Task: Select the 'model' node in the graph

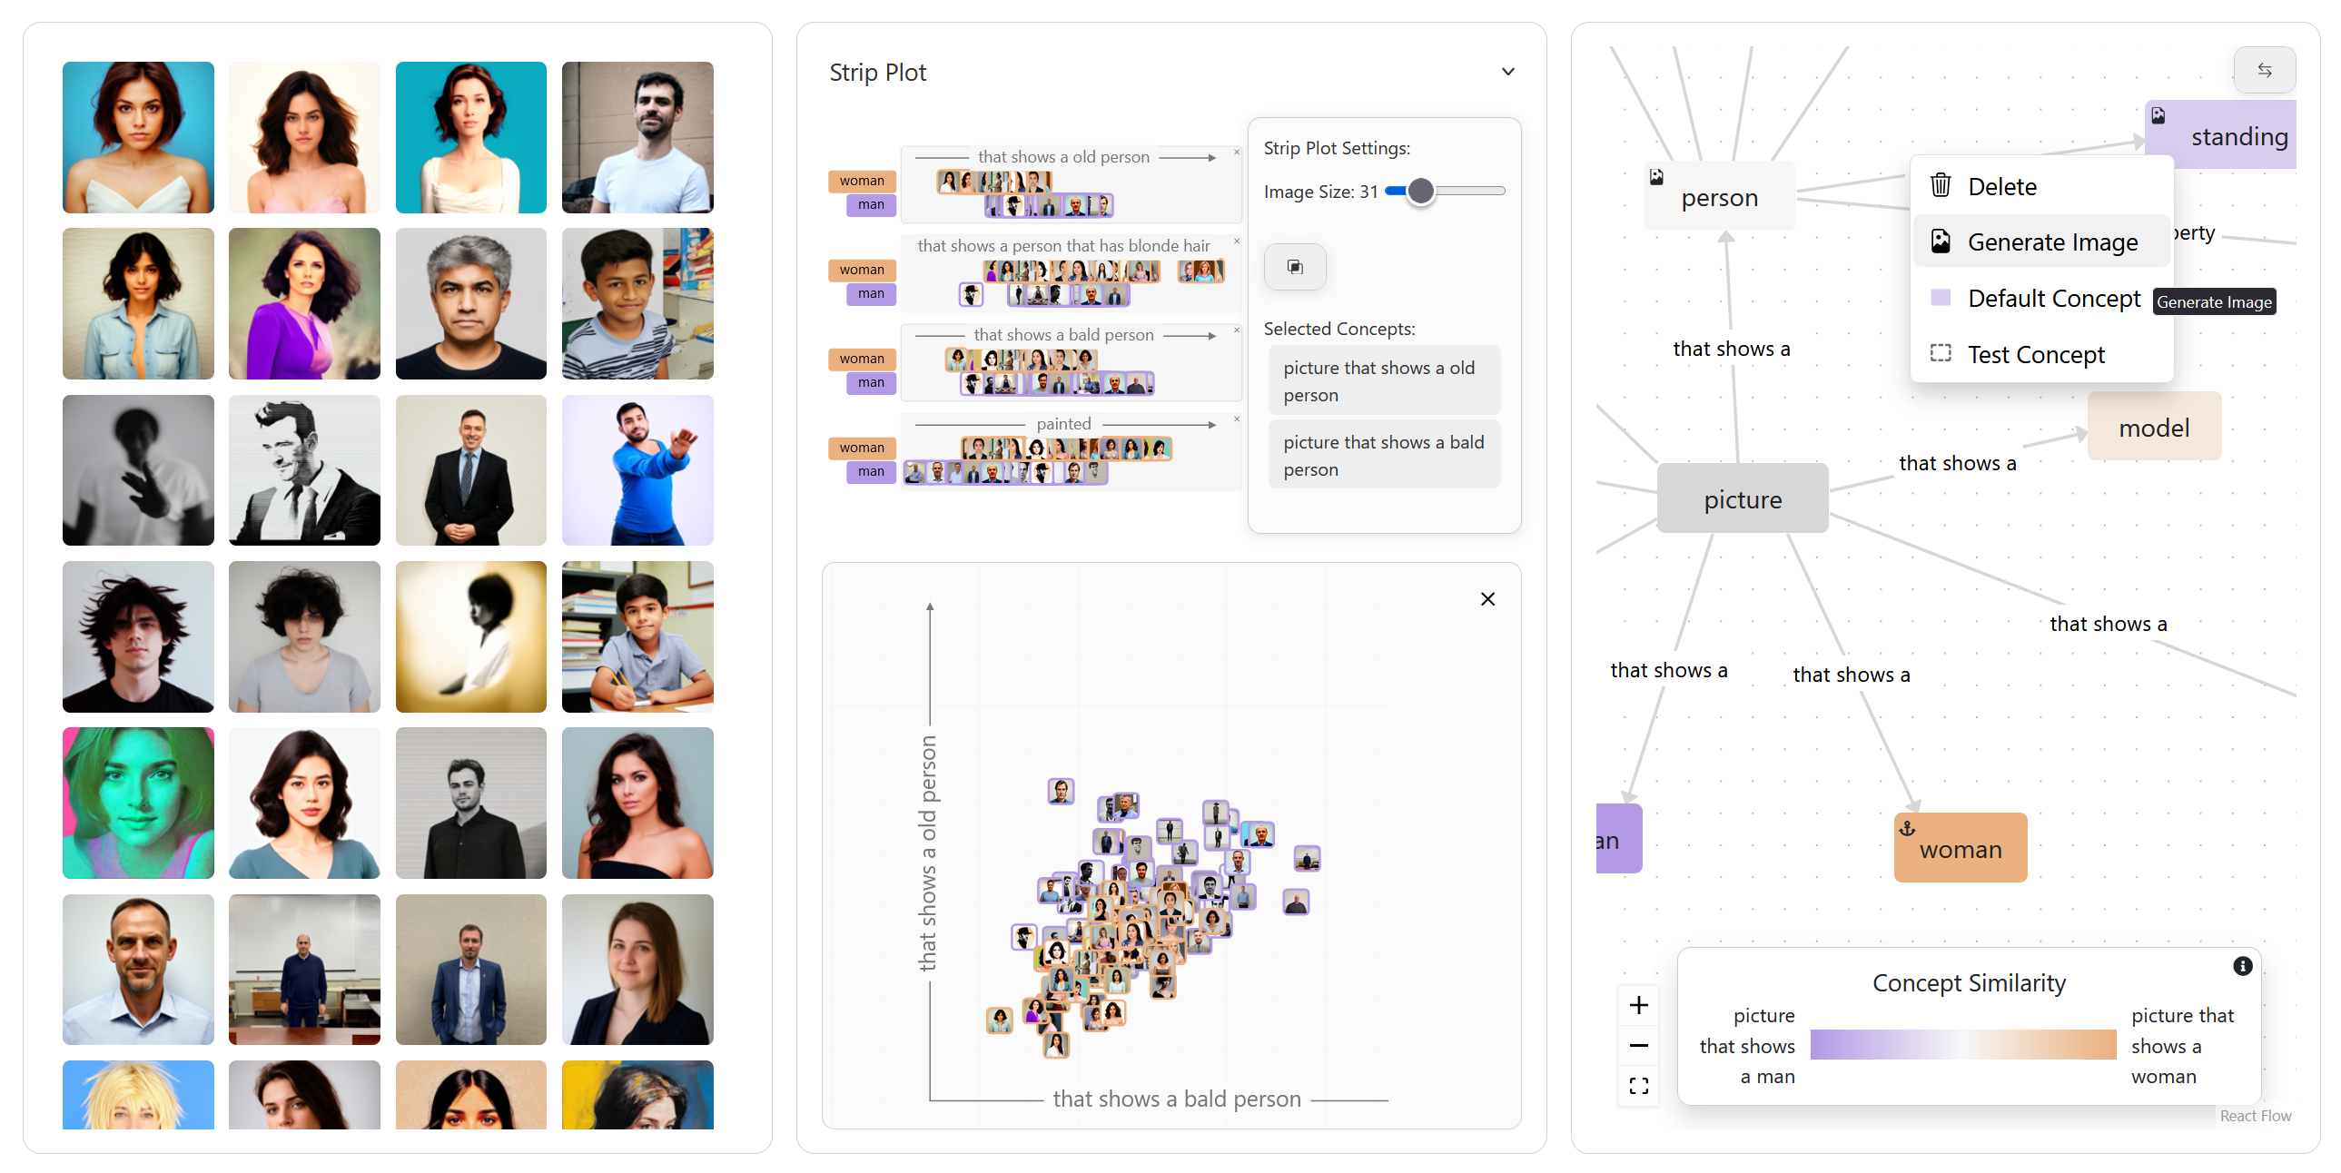Action: 2154,427
